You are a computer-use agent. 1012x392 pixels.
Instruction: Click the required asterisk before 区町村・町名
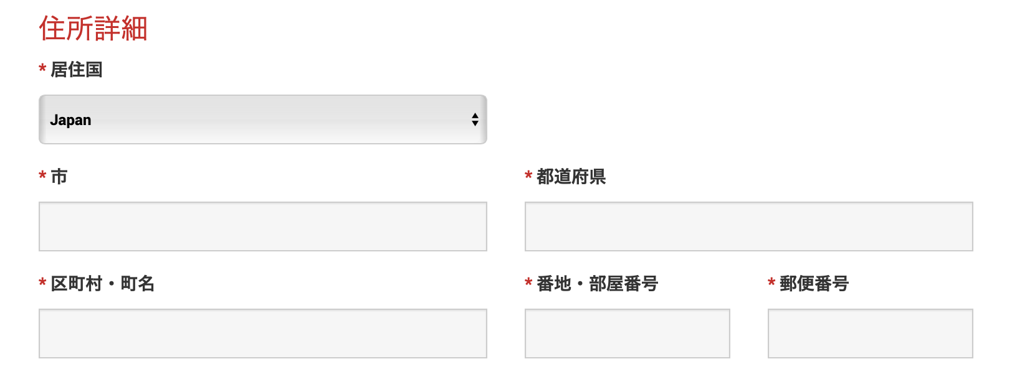42,283
